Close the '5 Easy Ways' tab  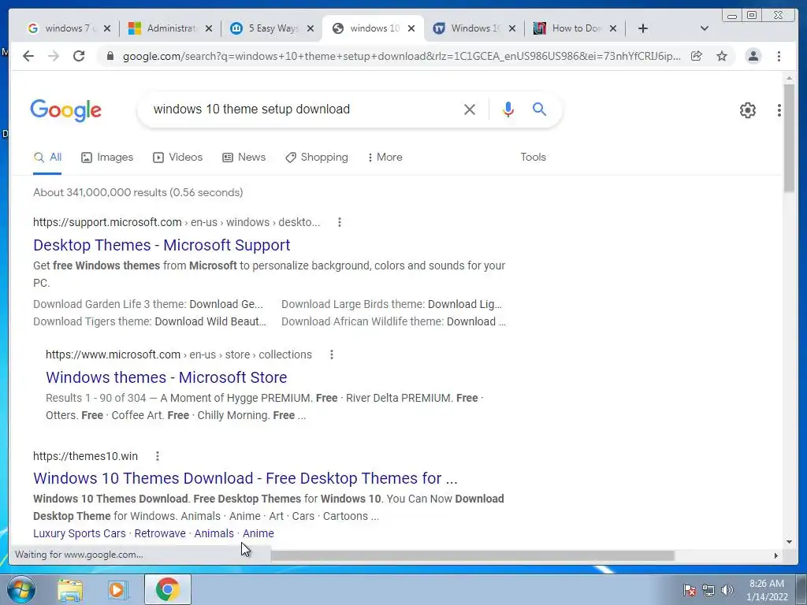pos(311,29)
